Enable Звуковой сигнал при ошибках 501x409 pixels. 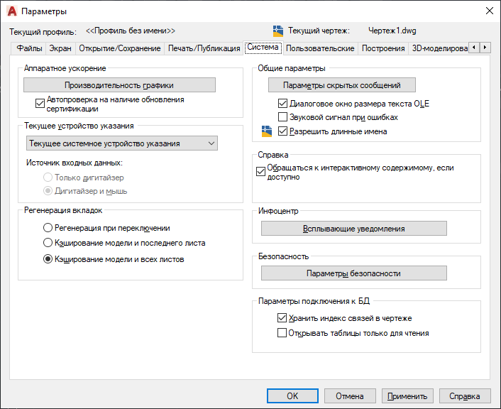pos(282,117)
